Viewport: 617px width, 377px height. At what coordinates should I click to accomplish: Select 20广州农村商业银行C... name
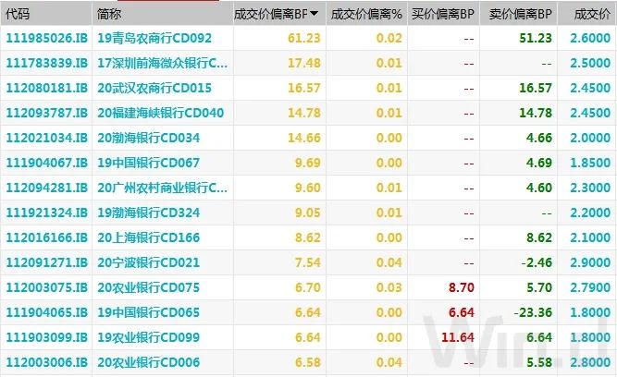pyautogui.click(x=162, y=188)
